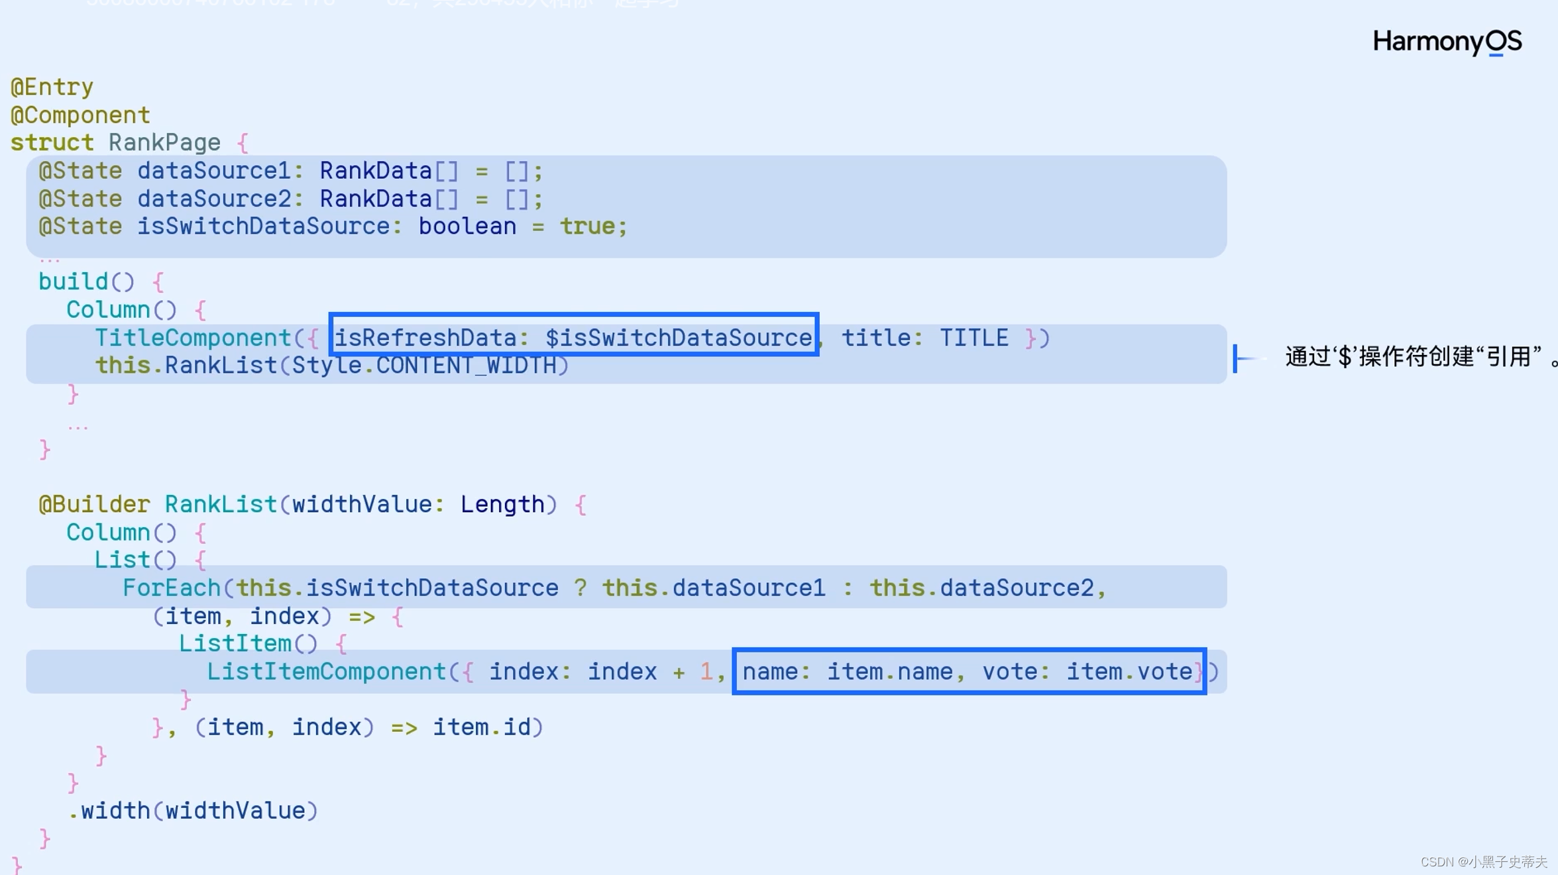Click the '@Entry' decorator text
This screenshot has width=1558, height=875.
[x=52, y=87]
